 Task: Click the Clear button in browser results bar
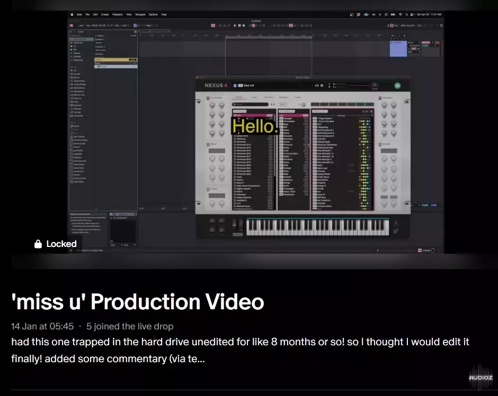click(x=133, y=60)
